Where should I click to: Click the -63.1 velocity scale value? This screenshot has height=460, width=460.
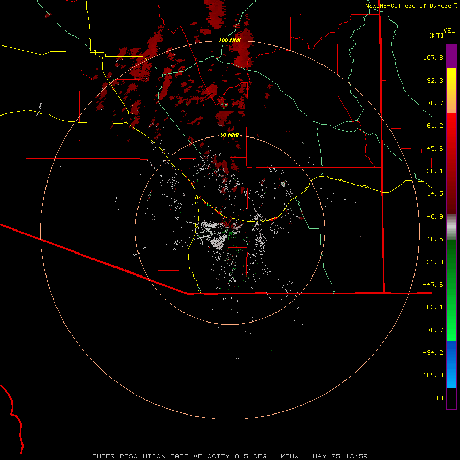point(433,307)
